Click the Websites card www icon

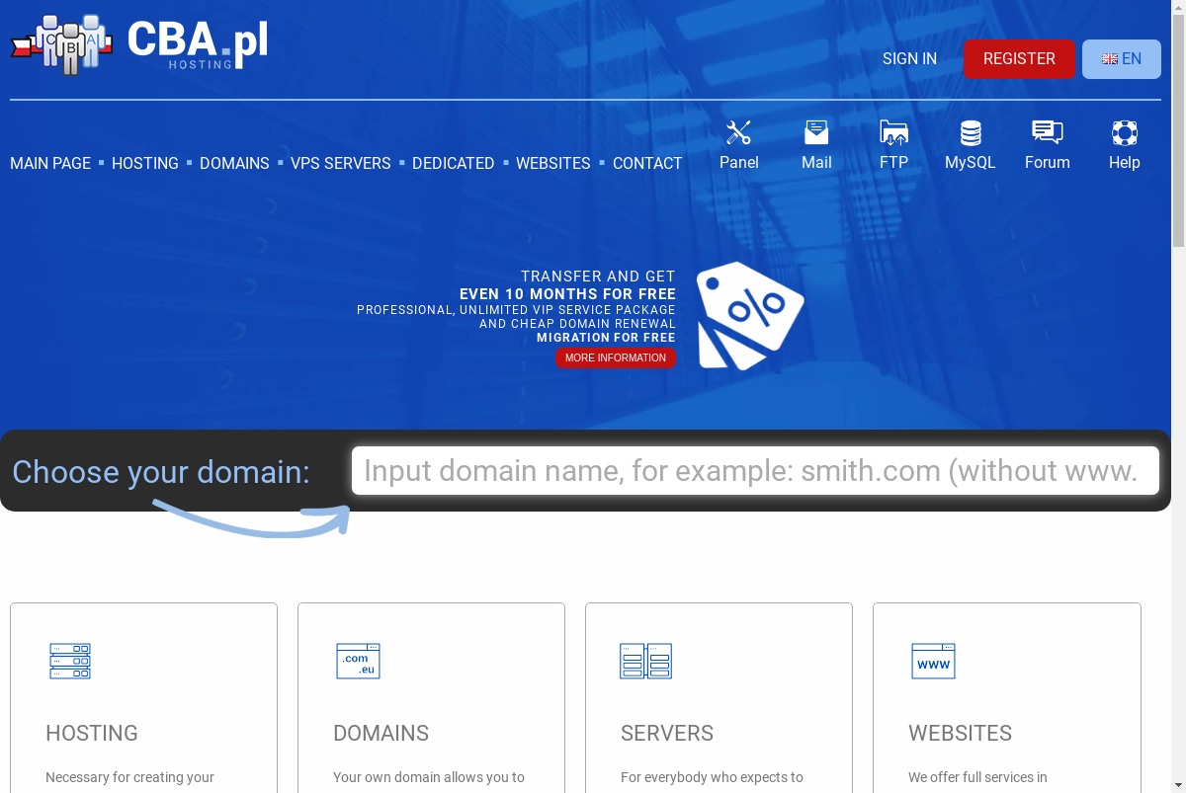pyautogui.click(x=933, y=661)
